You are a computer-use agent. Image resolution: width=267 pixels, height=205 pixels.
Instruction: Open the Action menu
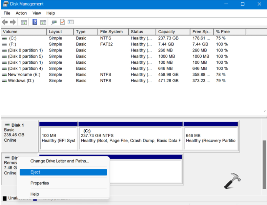click(21, 13)
